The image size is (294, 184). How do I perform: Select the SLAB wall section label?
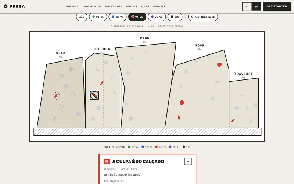[x=61, y=53]
